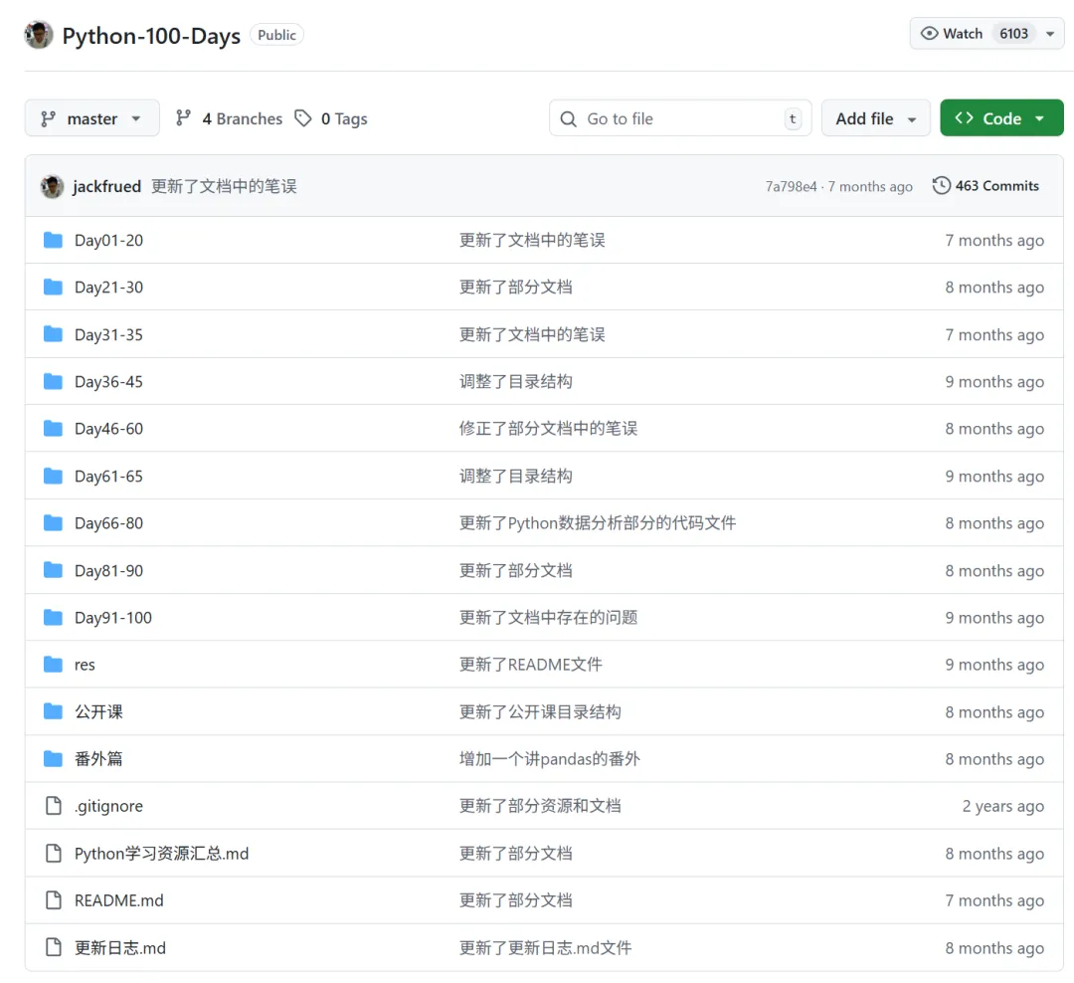Open the 更新日志.md file
1074x983 pixels.
[x=120, y=948]
